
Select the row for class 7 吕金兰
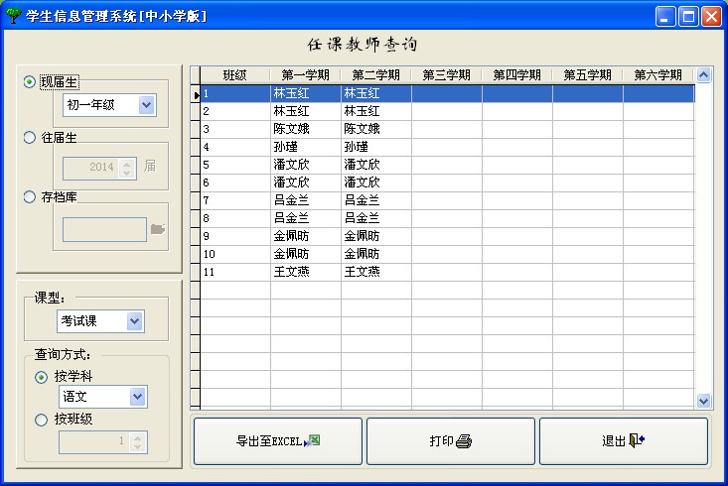pyautogui.click(x=305, y=200)
